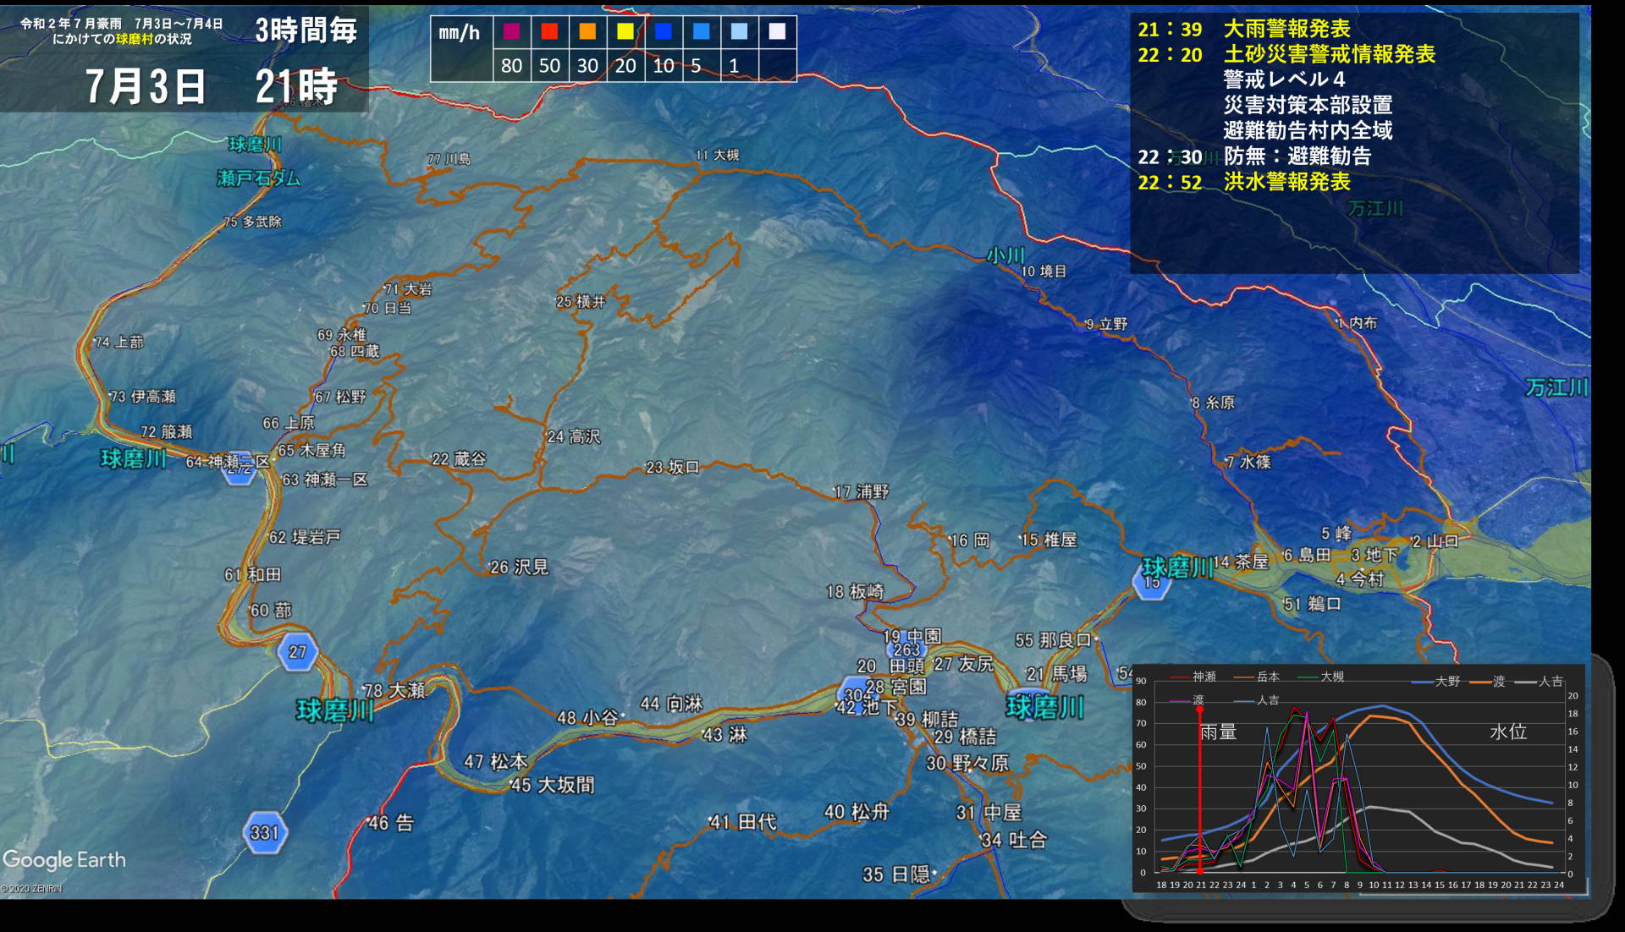The height and width of the screenshot is (932, 1625).
Task: Click the 35 日隠 place label
Action: click(x=896, y=874)
